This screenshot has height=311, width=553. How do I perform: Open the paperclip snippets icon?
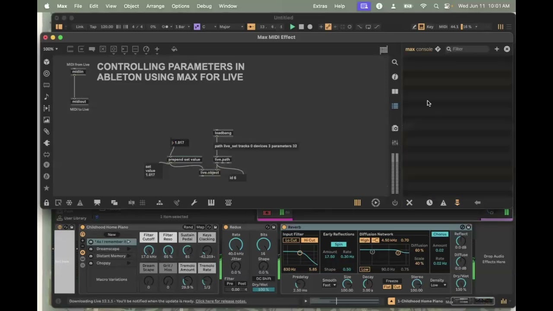tap(47, 131)
